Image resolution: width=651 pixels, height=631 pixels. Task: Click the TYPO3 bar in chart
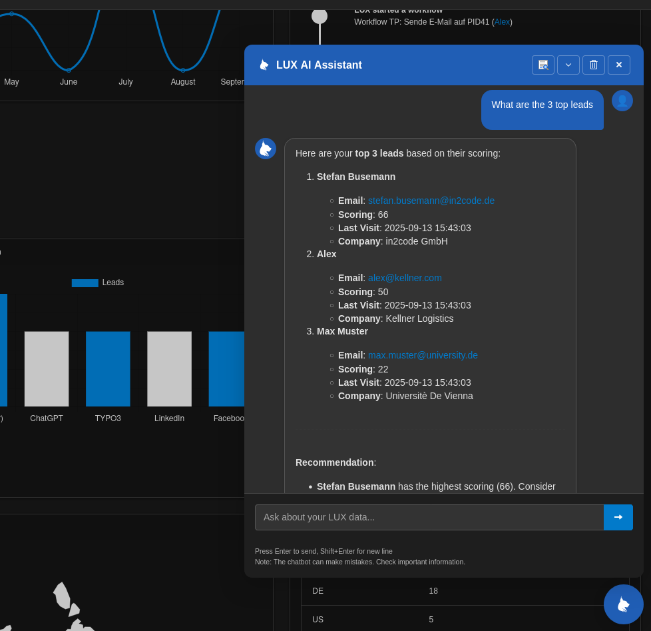[x=108, y=368]
